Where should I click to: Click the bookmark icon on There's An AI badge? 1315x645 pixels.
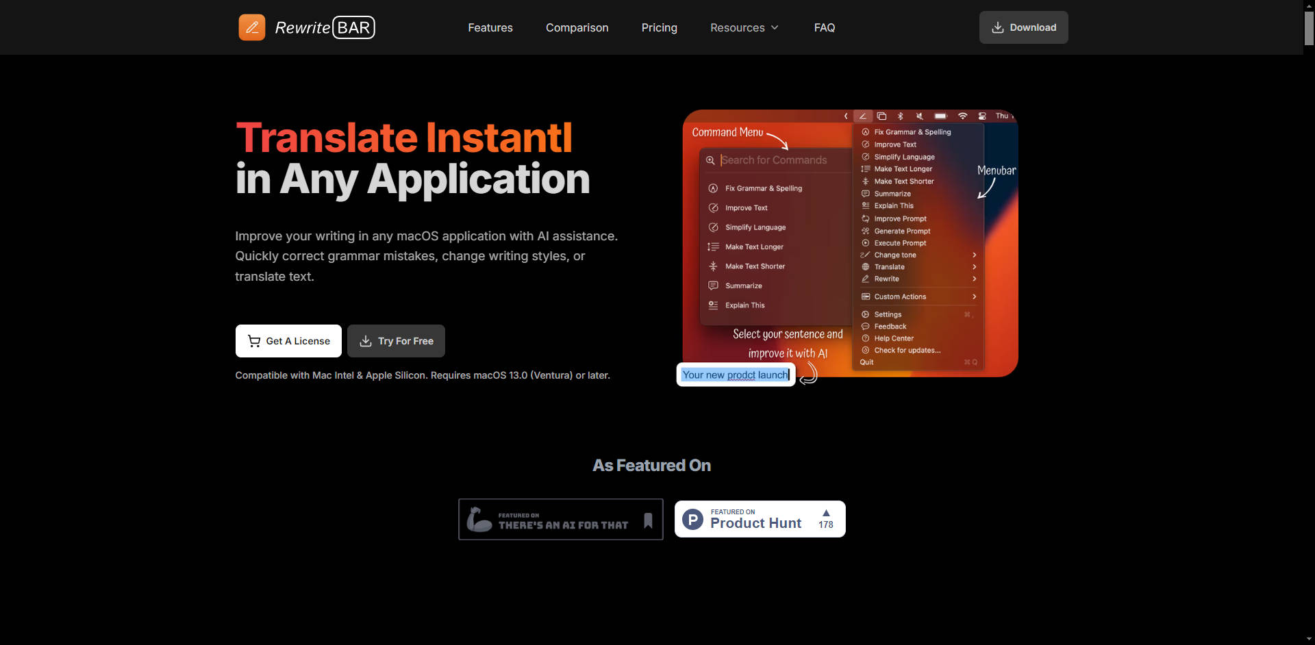(x=648, y=520)
